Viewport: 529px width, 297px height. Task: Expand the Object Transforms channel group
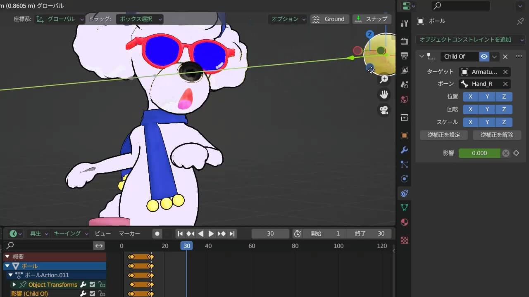point(14,285)
